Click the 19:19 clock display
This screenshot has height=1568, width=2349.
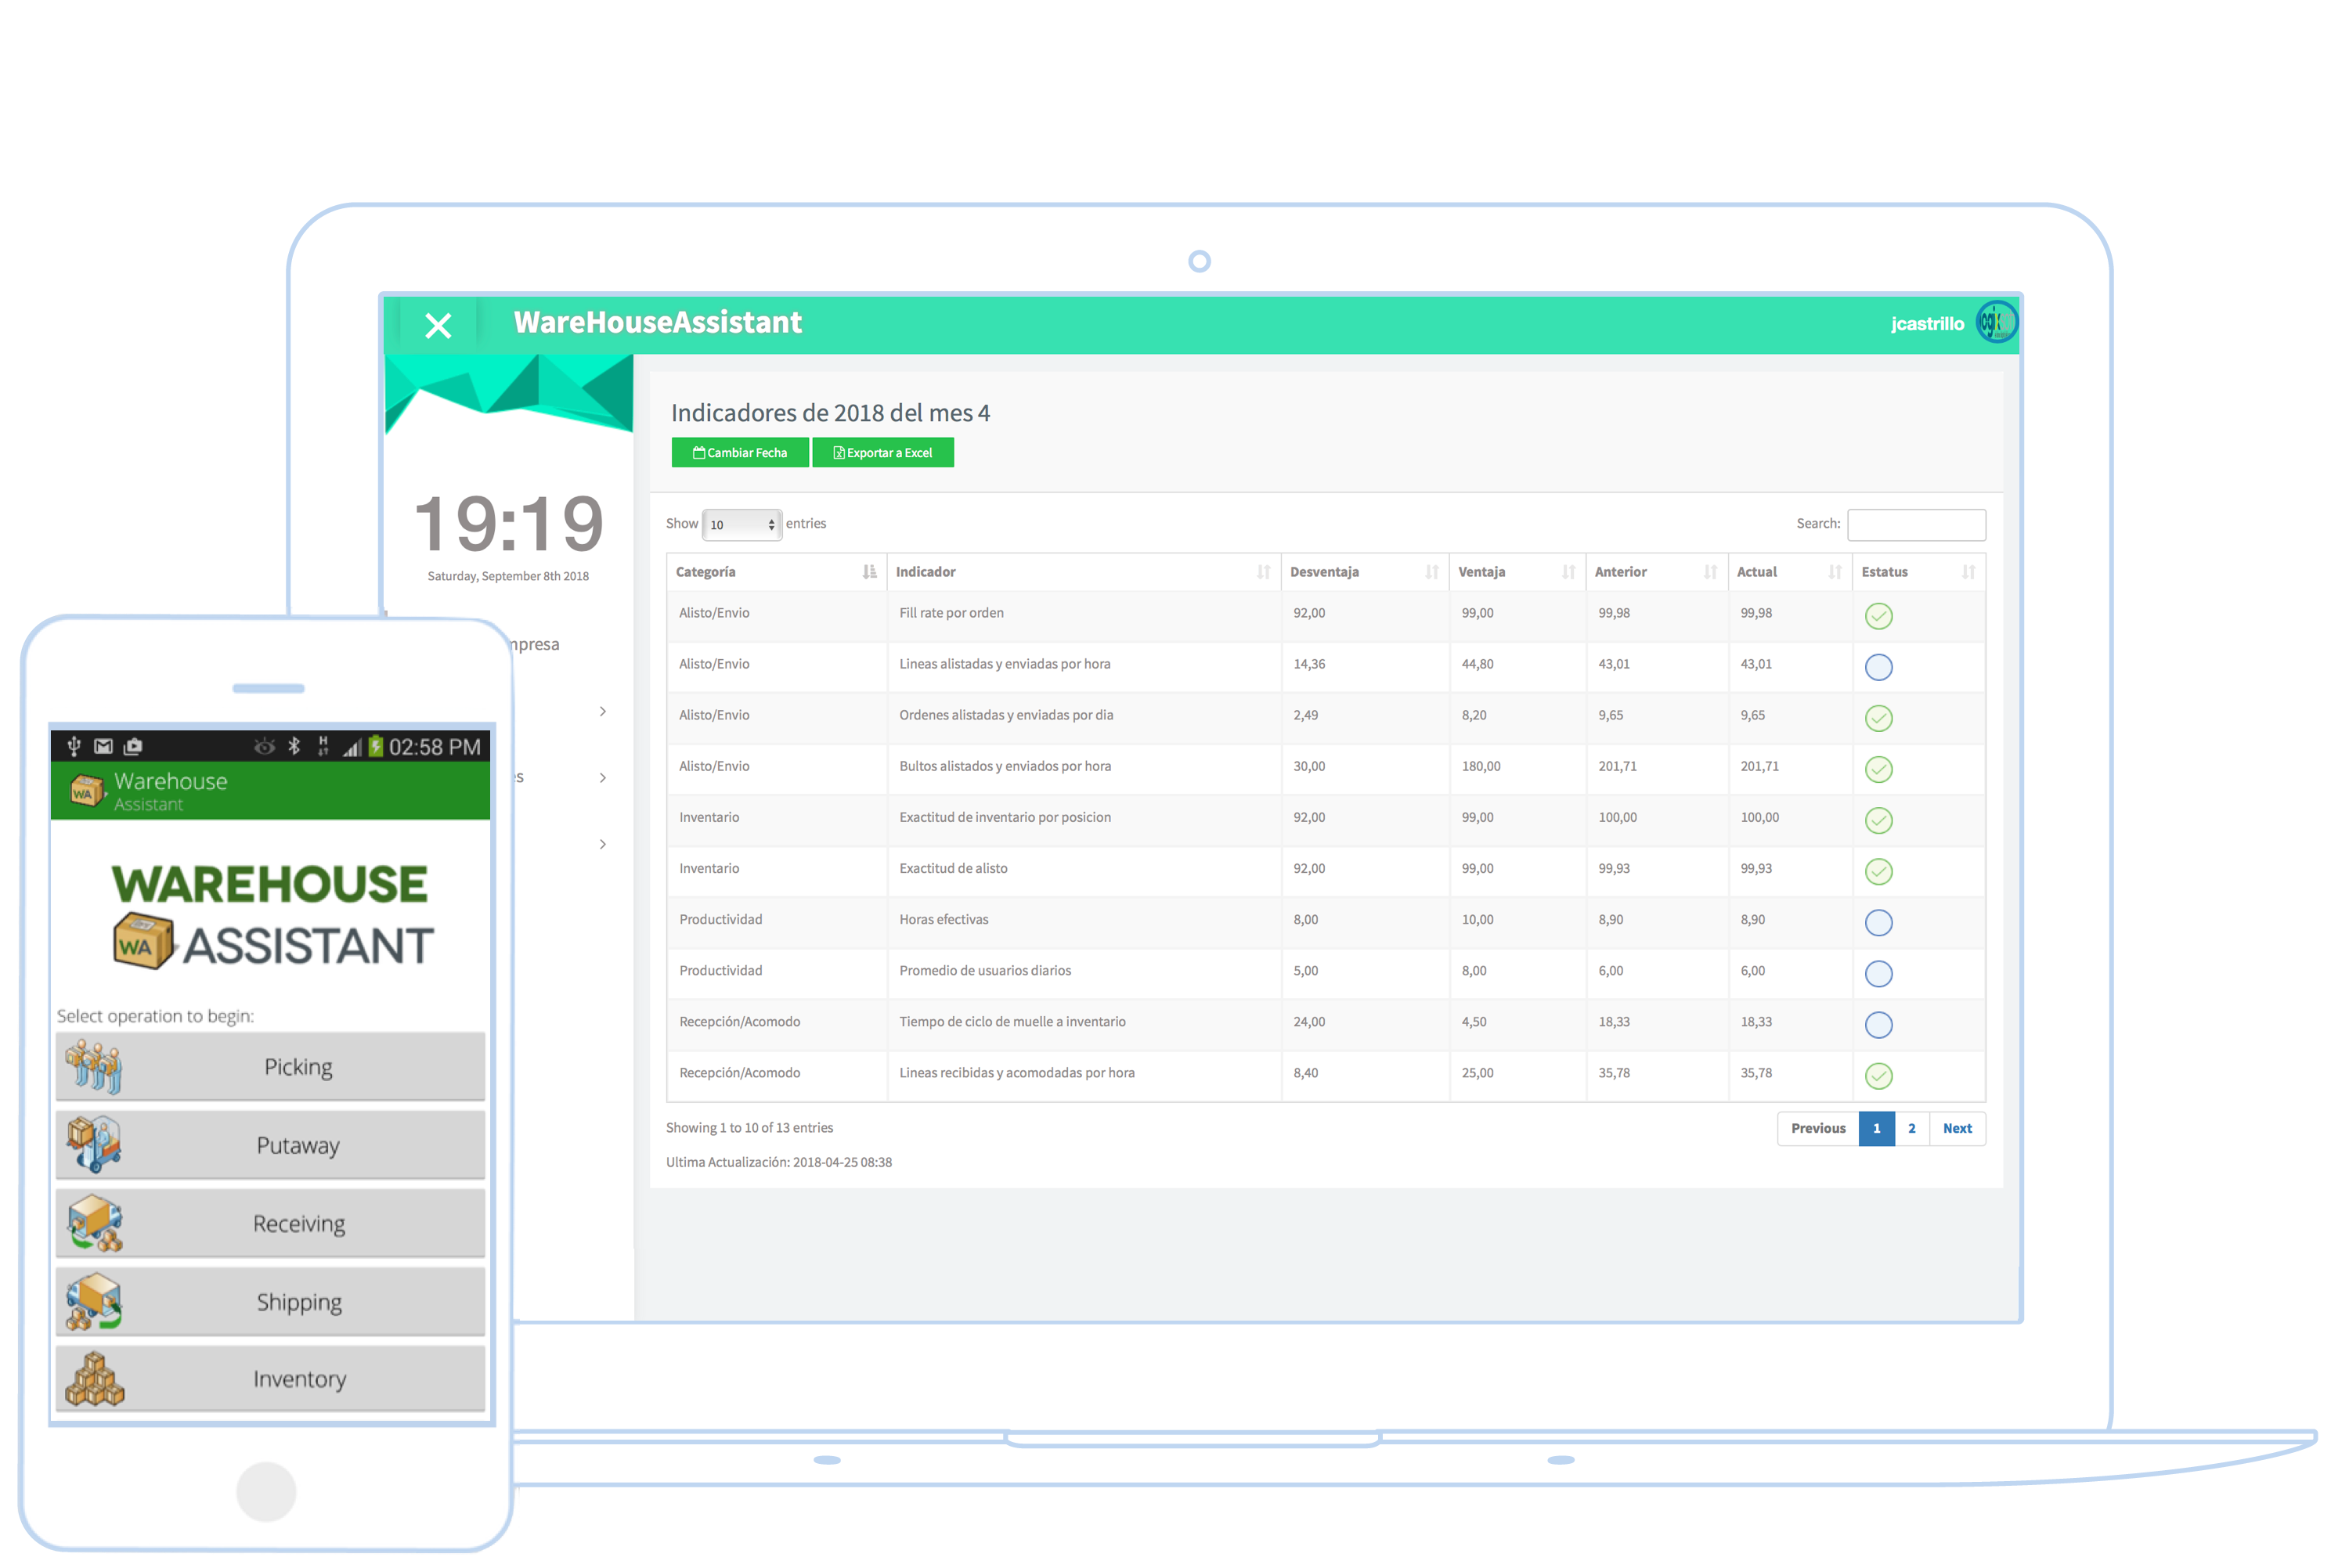[x=509, y=523]
